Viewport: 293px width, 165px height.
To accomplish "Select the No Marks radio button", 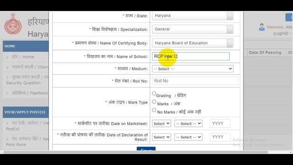I will click(154, 110).
